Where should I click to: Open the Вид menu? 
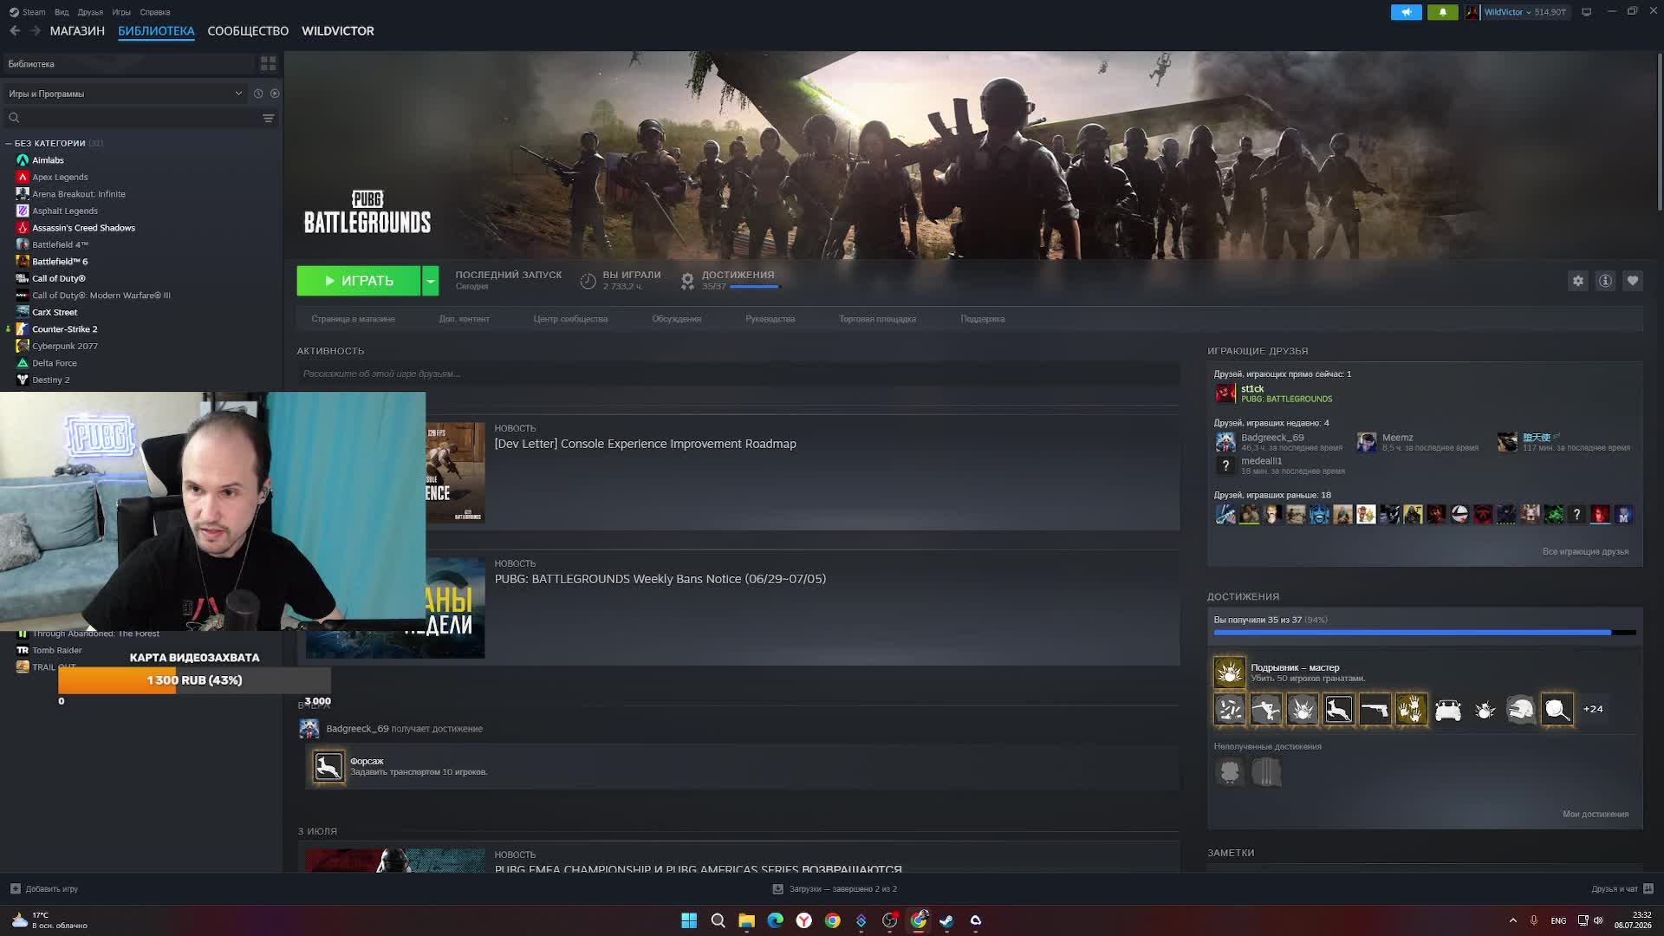pos(62,12)
